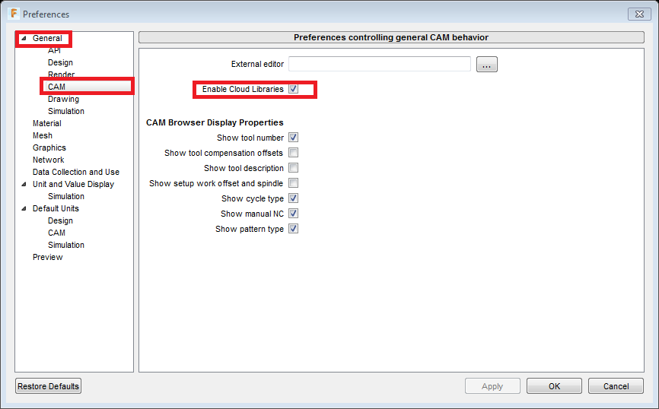
Task: Click the Restore Defaults button
Action: 49,386
